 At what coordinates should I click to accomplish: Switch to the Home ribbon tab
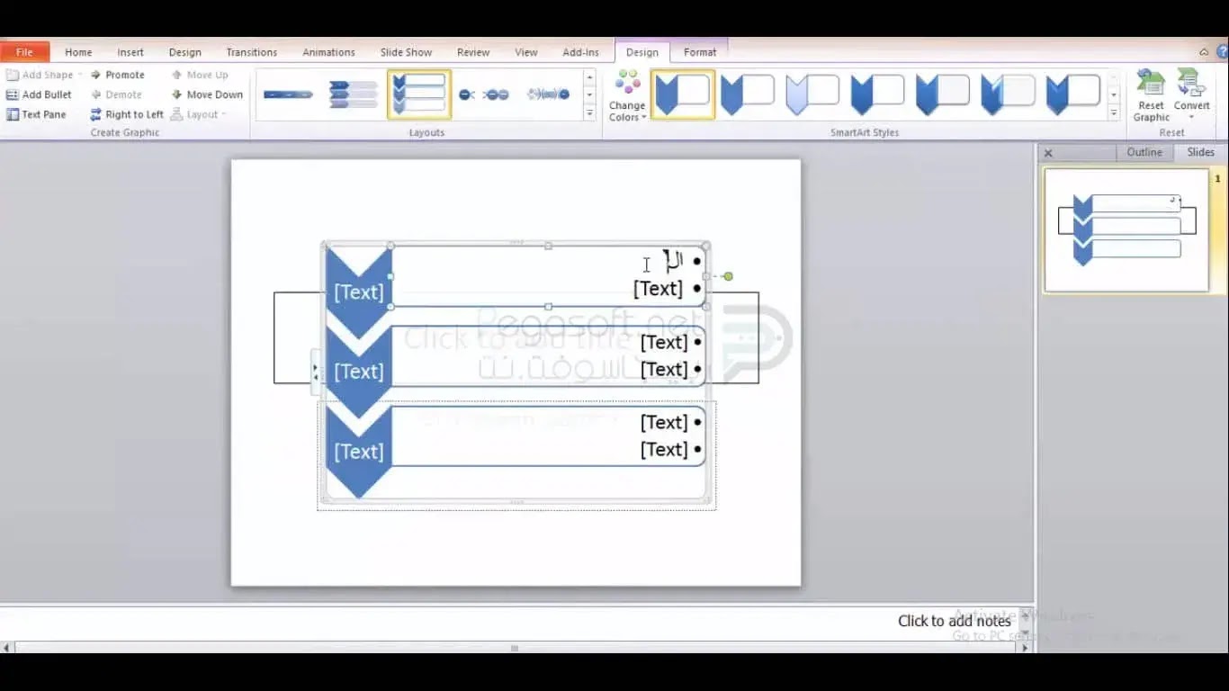pyautogui.click(x=78, y=52)
